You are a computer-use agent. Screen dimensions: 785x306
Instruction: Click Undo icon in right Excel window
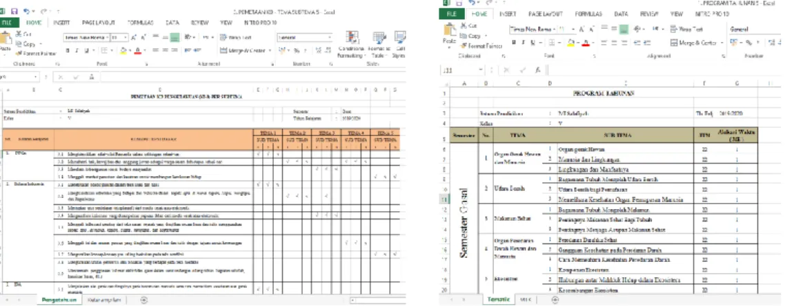pos(470,3)
